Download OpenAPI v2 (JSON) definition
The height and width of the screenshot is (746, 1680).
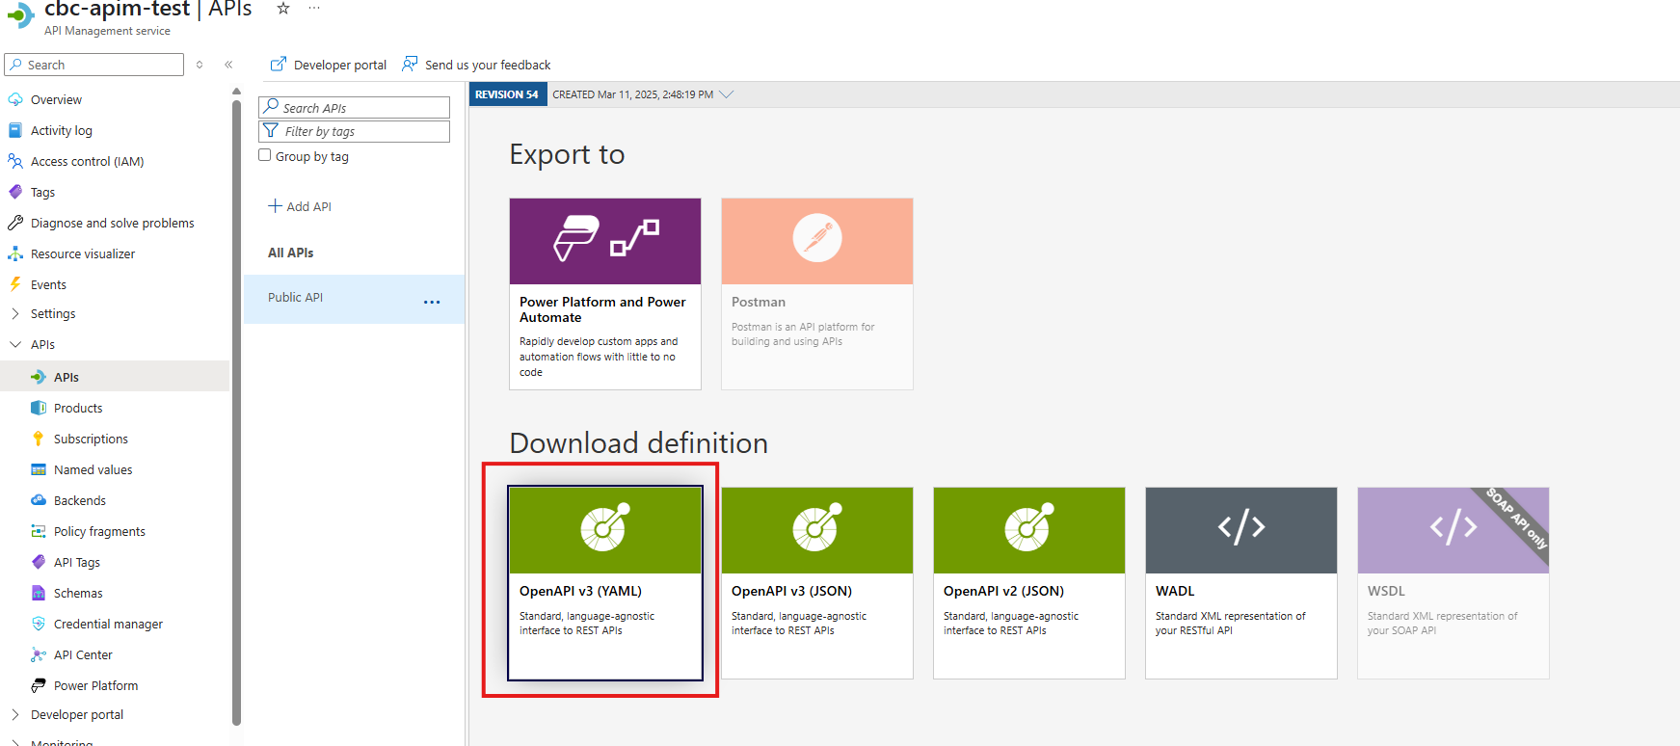tap(1028, 582)
